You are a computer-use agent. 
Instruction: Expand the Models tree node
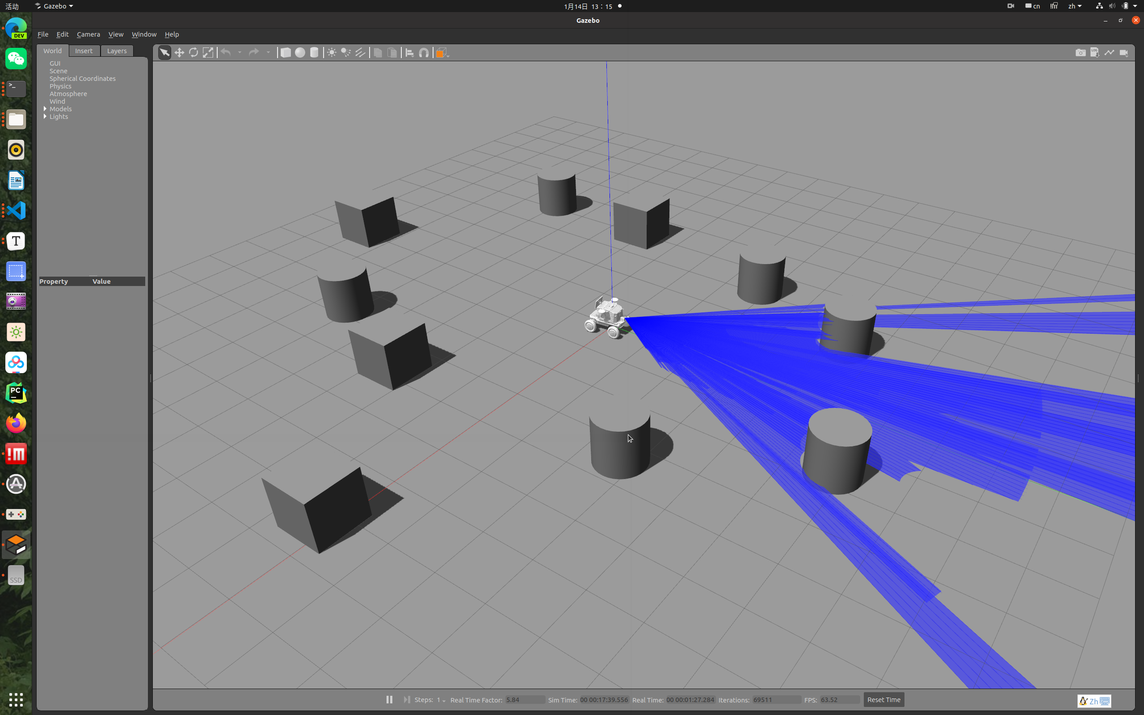tap(46, 109)
